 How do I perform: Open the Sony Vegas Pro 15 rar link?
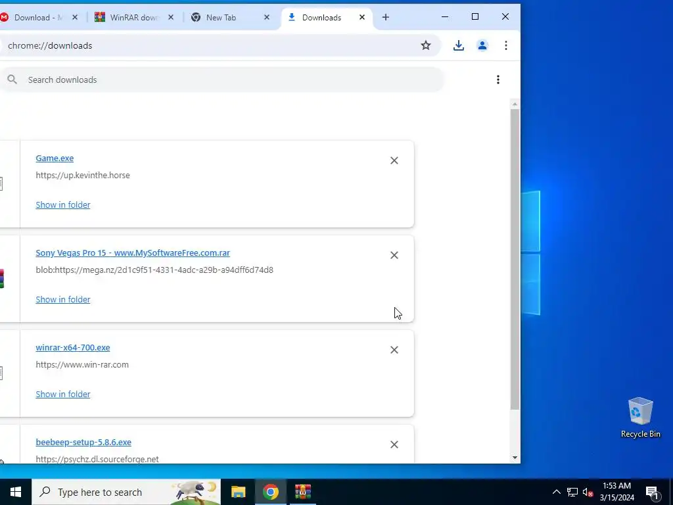133,253
